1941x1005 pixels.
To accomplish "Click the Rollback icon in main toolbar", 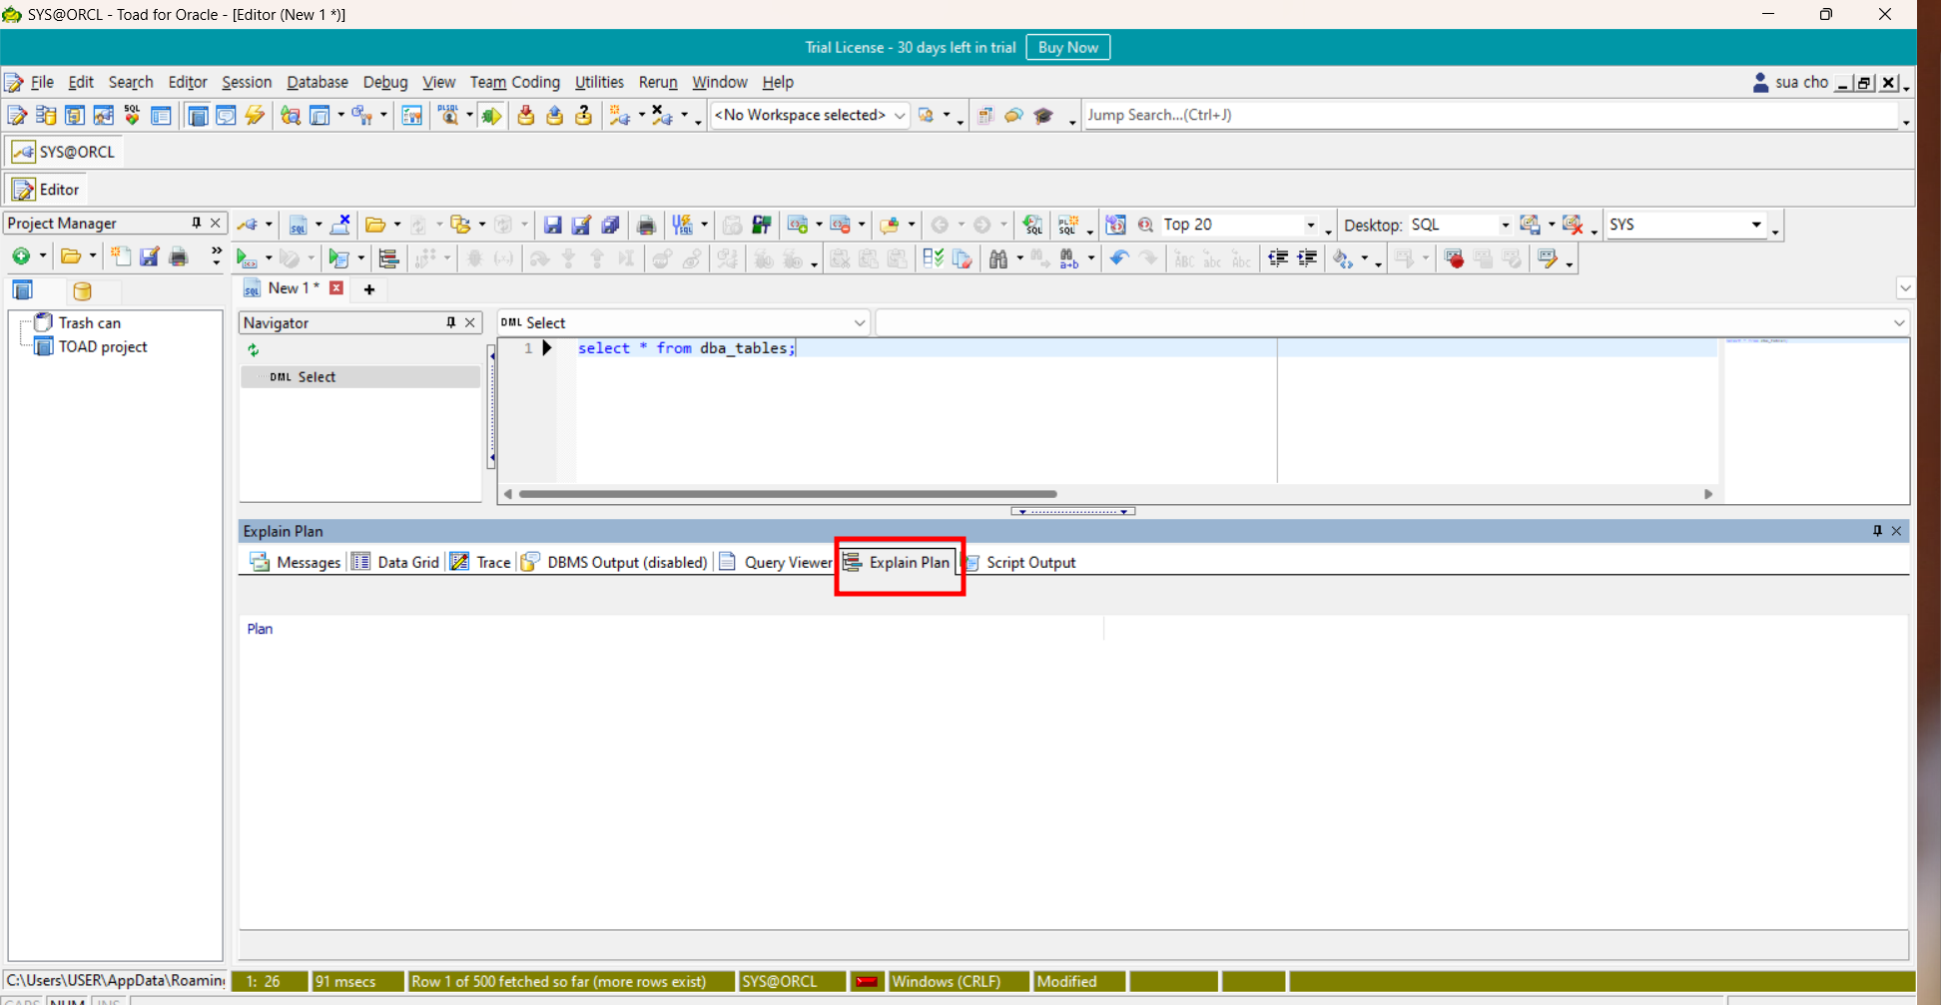I will [x=554, y=116].
